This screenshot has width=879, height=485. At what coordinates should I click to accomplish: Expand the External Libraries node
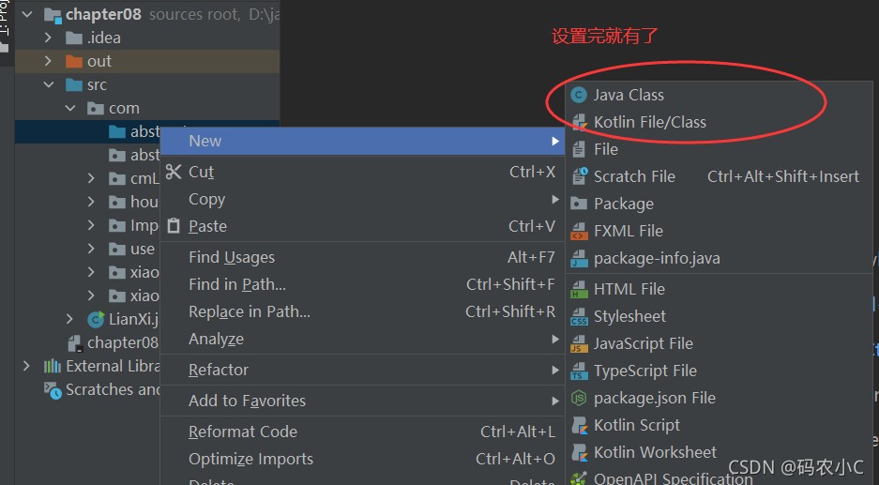point(26,366)
